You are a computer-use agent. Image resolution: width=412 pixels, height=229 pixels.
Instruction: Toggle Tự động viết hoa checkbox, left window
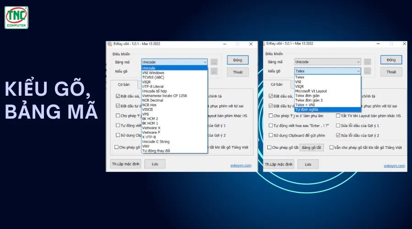pos(118,125)
